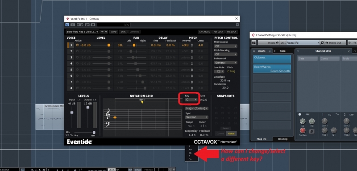The height and width of the screenshot is (171, 357).
Task: Select the Current snapshots button
Action: (x=220, y=133)
